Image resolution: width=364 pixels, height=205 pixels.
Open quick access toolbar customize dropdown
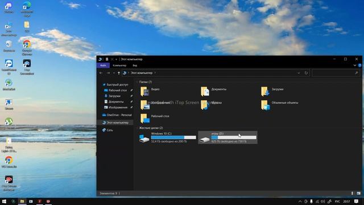click(x=116, y=59)
